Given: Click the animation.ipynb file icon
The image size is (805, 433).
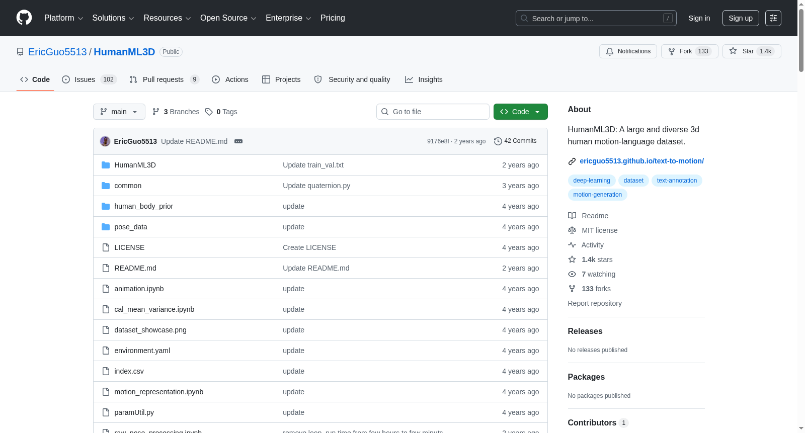Looking at the screenshot, I should [106, 289].
